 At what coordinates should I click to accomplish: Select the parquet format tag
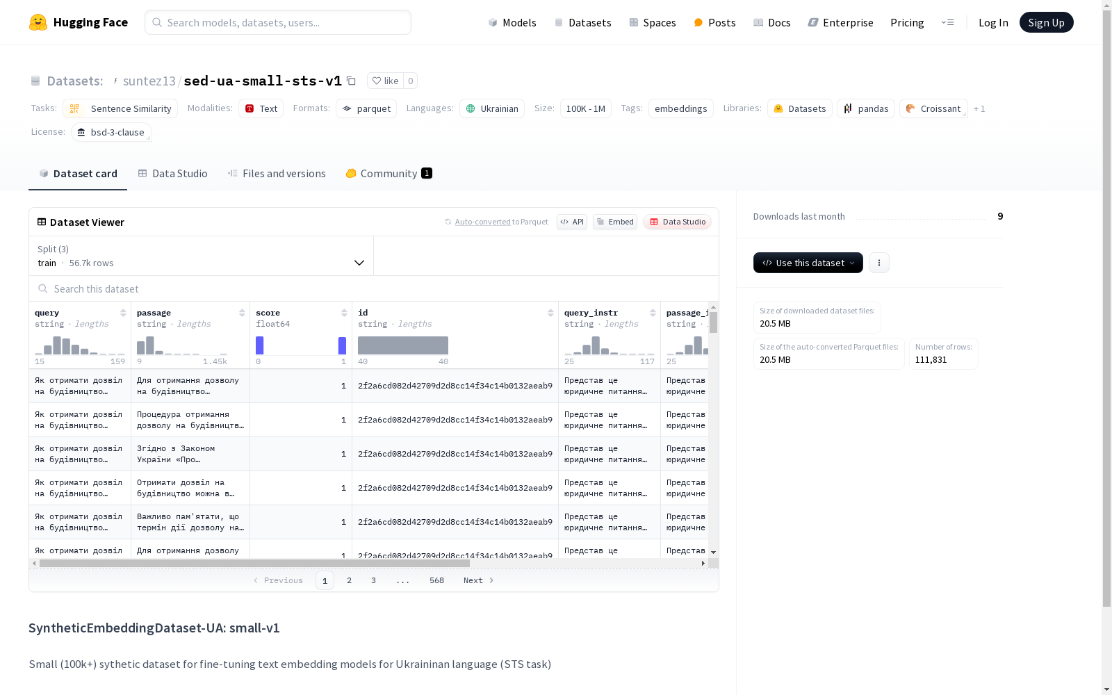(x=366, y=108)
